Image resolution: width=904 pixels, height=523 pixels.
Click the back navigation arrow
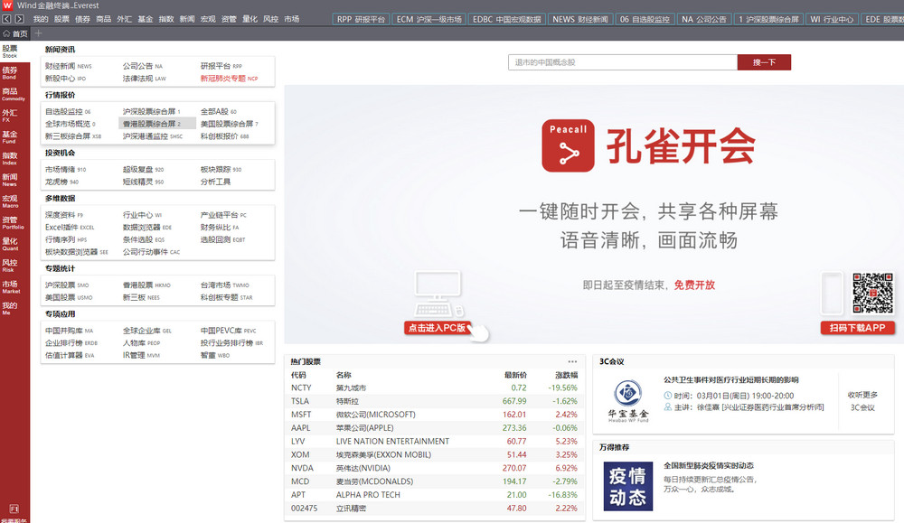[6, 19]
